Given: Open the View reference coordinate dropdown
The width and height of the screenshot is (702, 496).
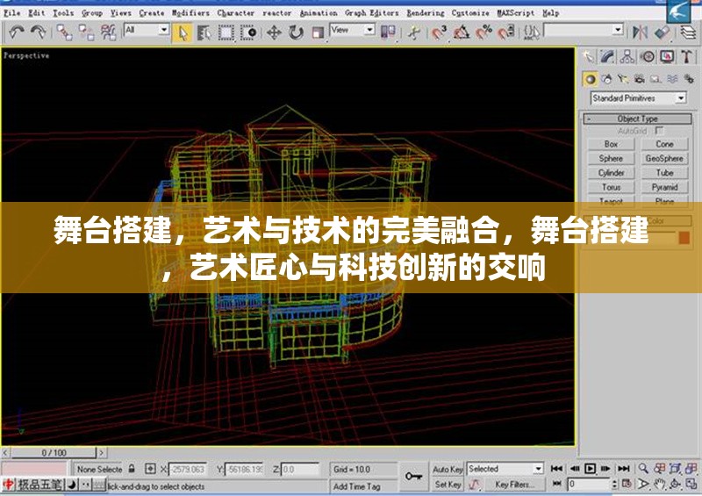Looking at the screenshot, I should 352,31.
